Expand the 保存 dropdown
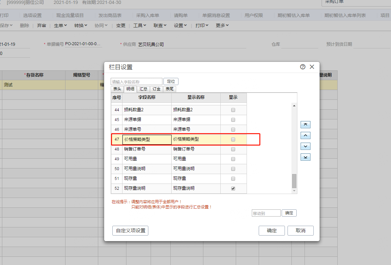The image size is (391, 265). point(6,26)
